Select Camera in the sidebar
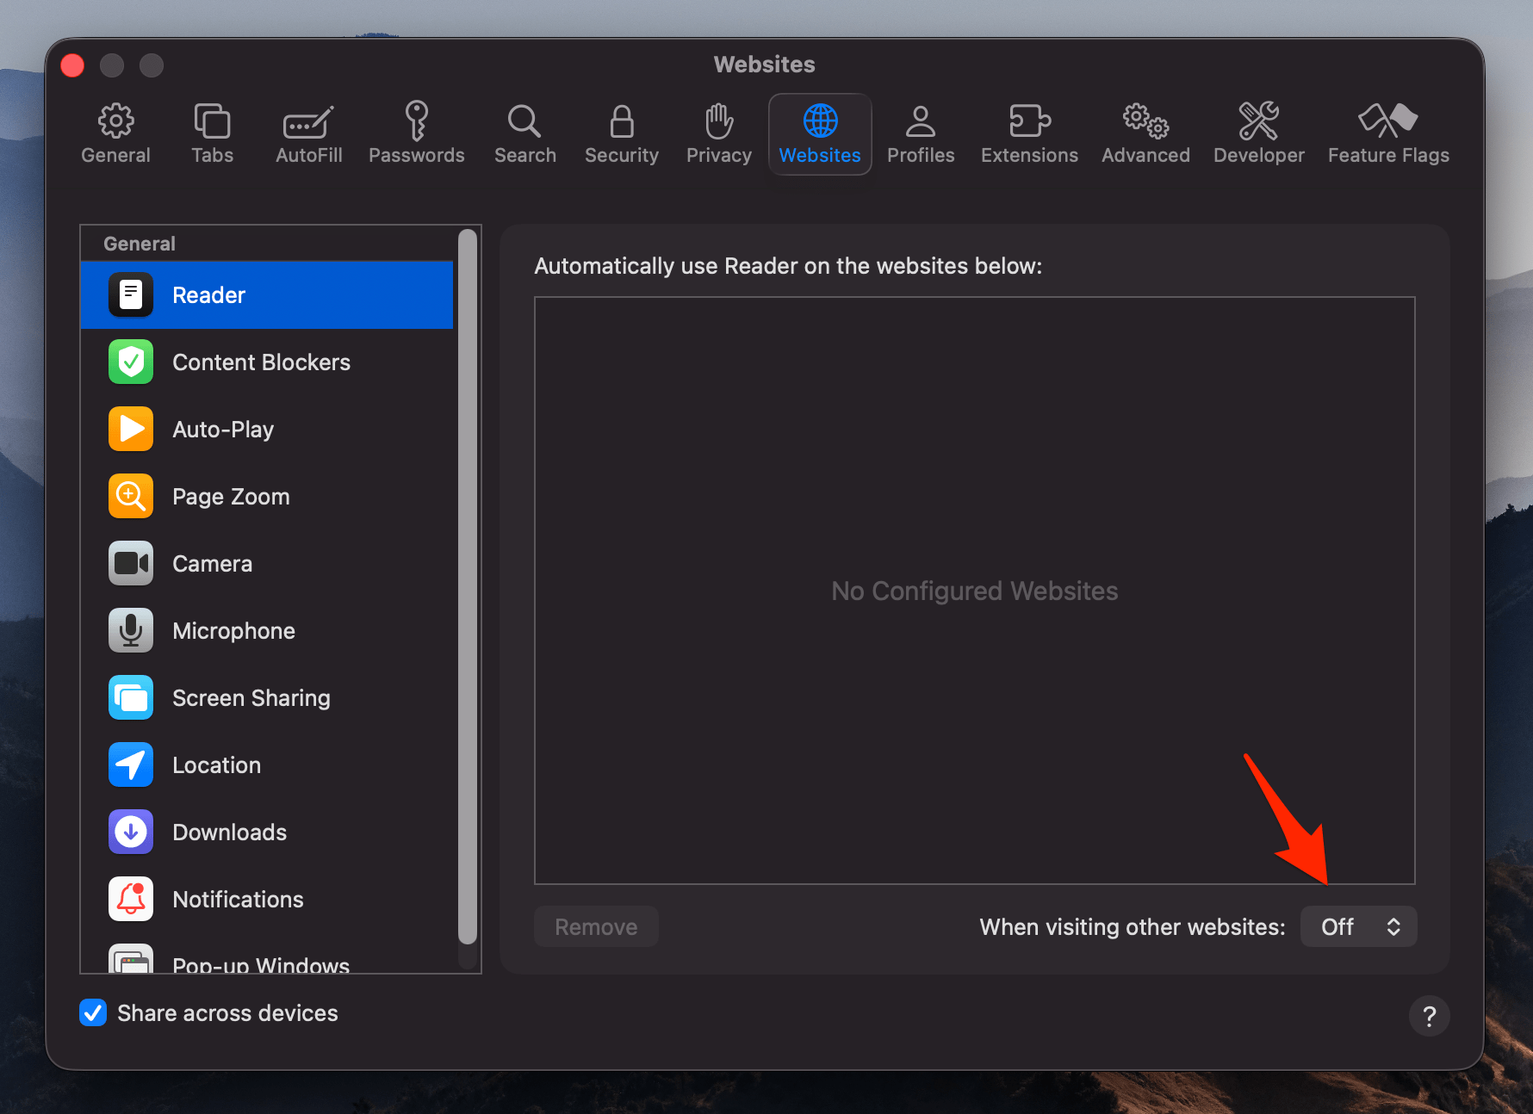The width and height of the screenshot is (1533, 1114). 267,564
